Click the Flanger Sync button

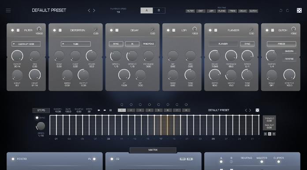[x=247, y=44]
